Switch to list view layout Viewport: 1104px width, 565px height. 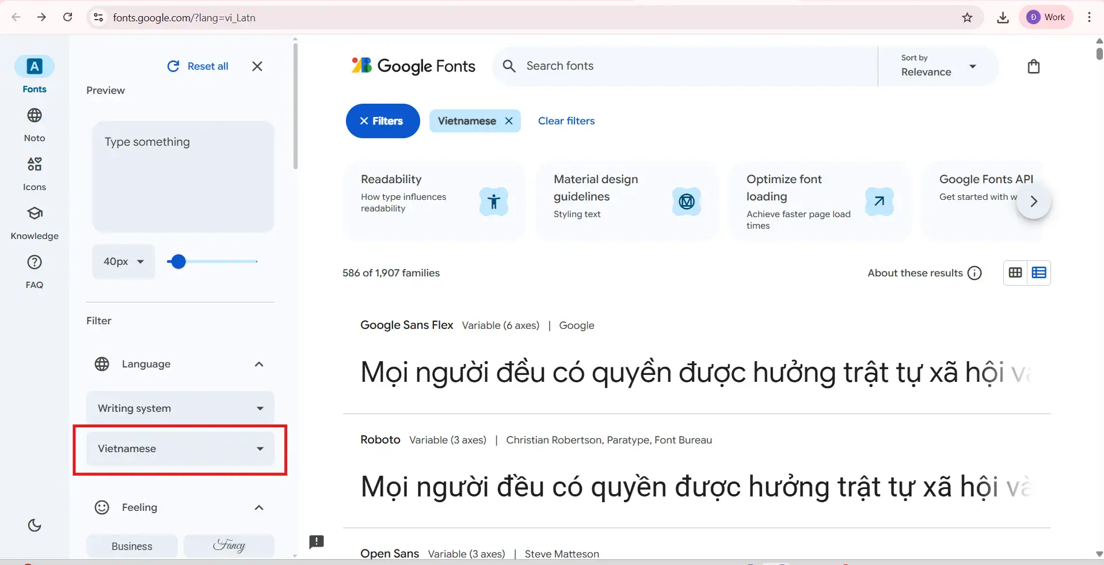[1039, 273]
